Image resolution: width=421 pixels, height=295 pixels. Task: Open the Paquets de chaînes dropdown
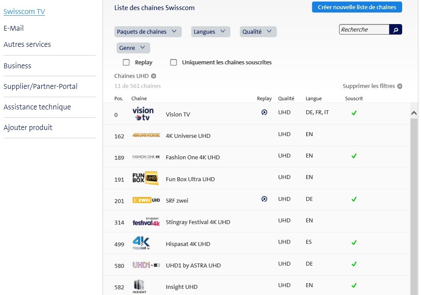[x=148, y=32]
